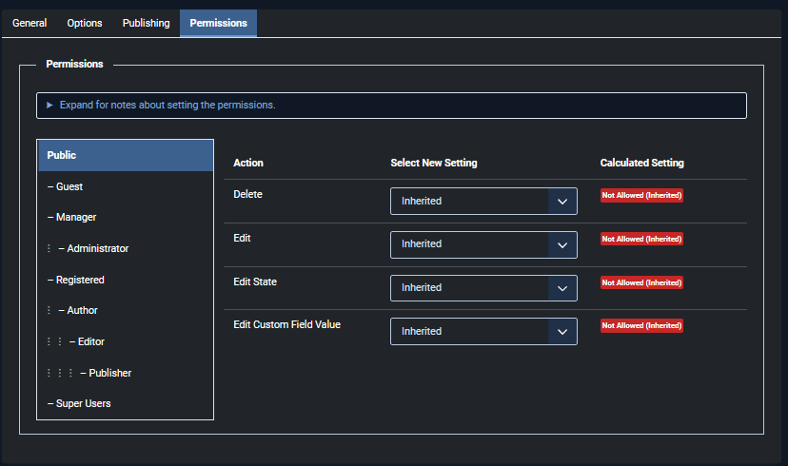The width and height of the screenshot is (788, 466).
Task: Open the Edit State setting dropdown
Action: point(483,288)
